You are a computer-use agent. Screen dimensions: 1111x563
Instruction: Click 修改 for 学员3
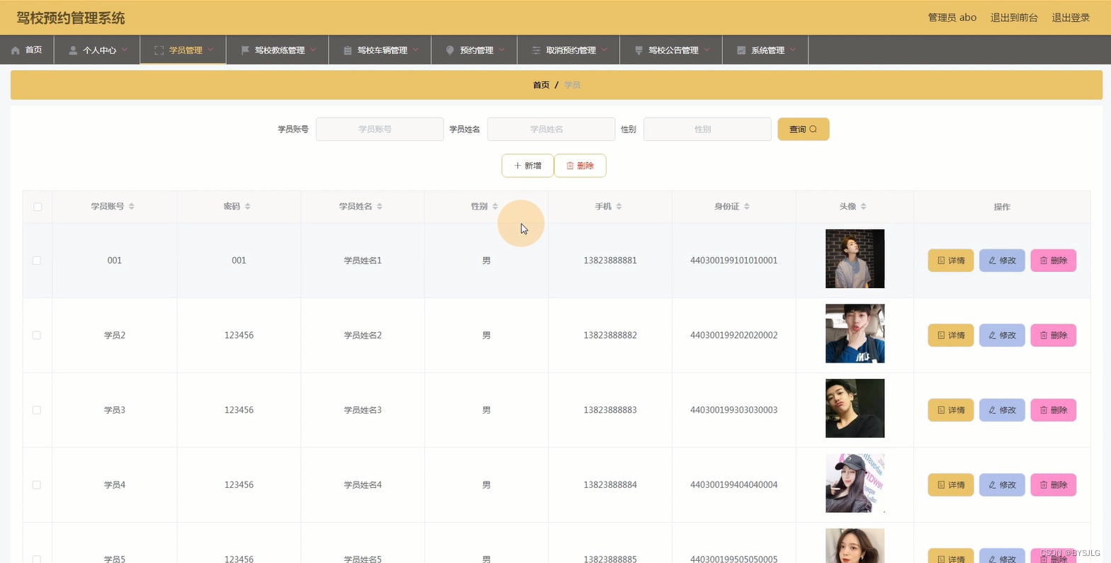tap(1002, 410)
